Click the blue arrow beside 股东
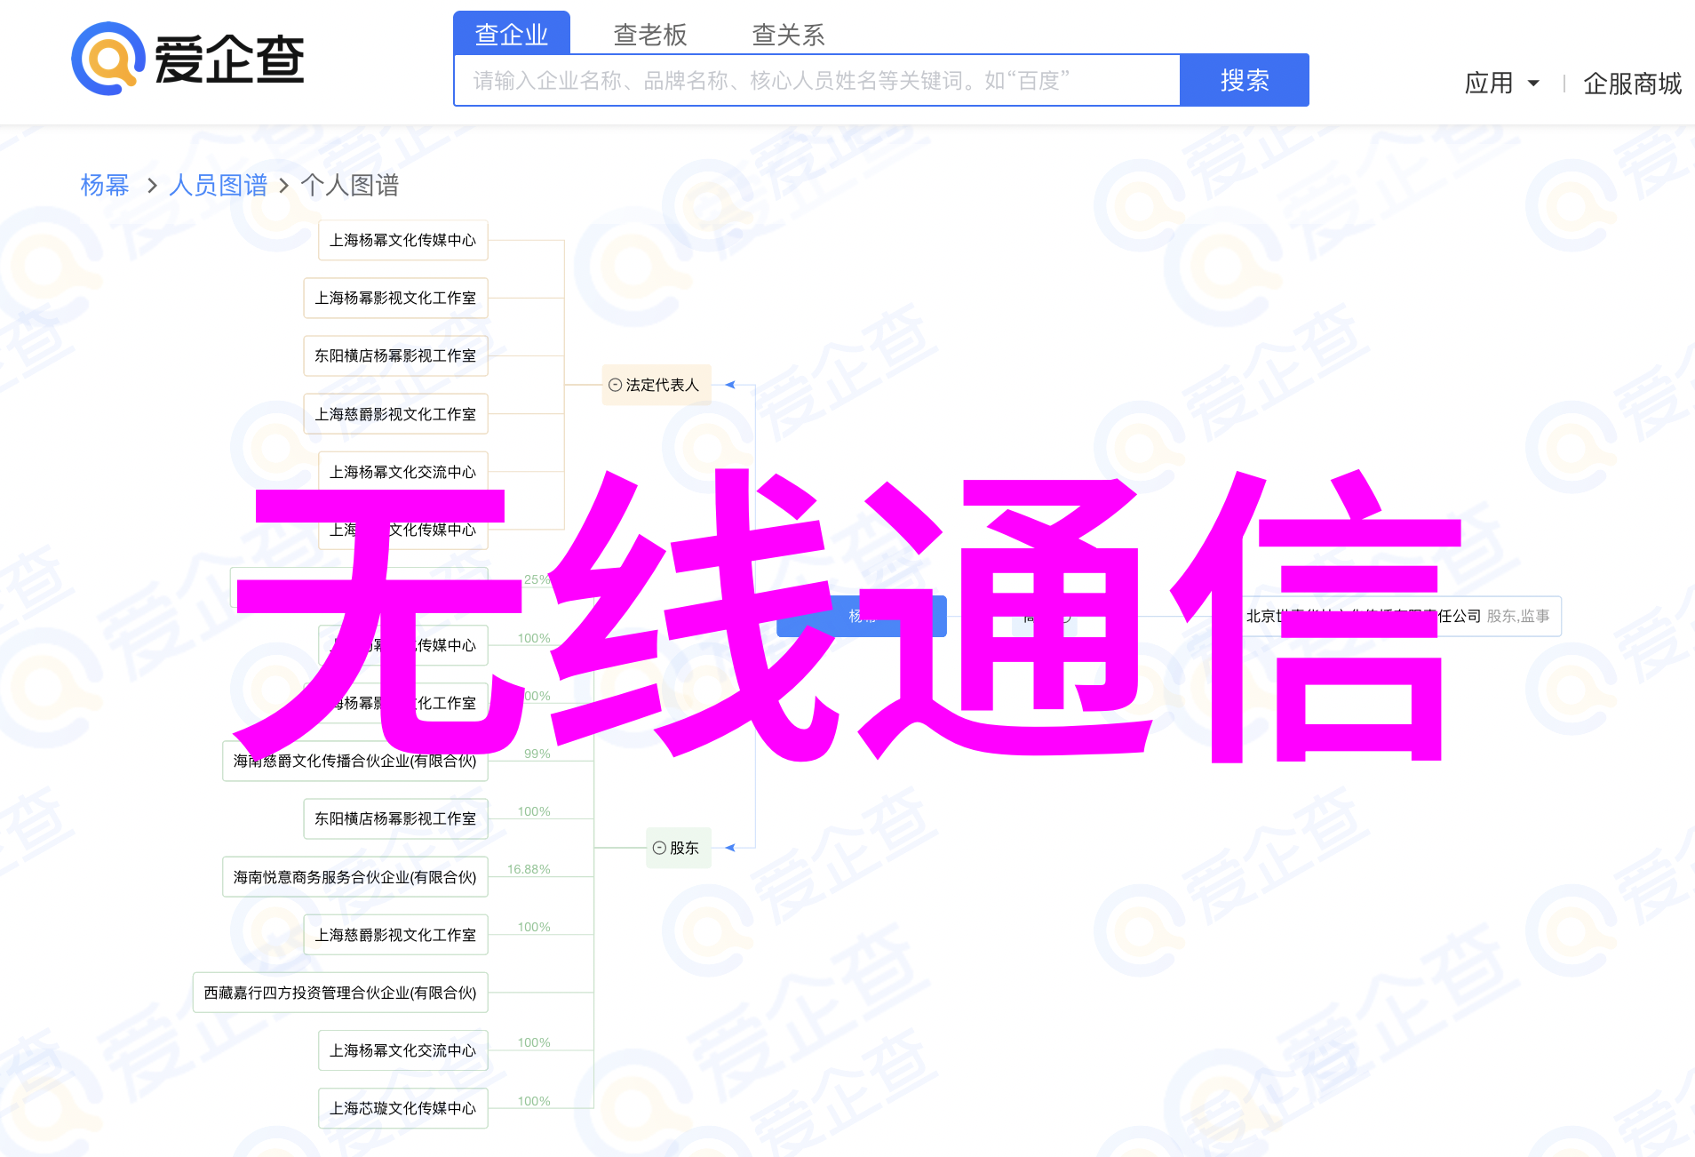The height and width of the screenshot is (1157, 1695). (730, 848)
